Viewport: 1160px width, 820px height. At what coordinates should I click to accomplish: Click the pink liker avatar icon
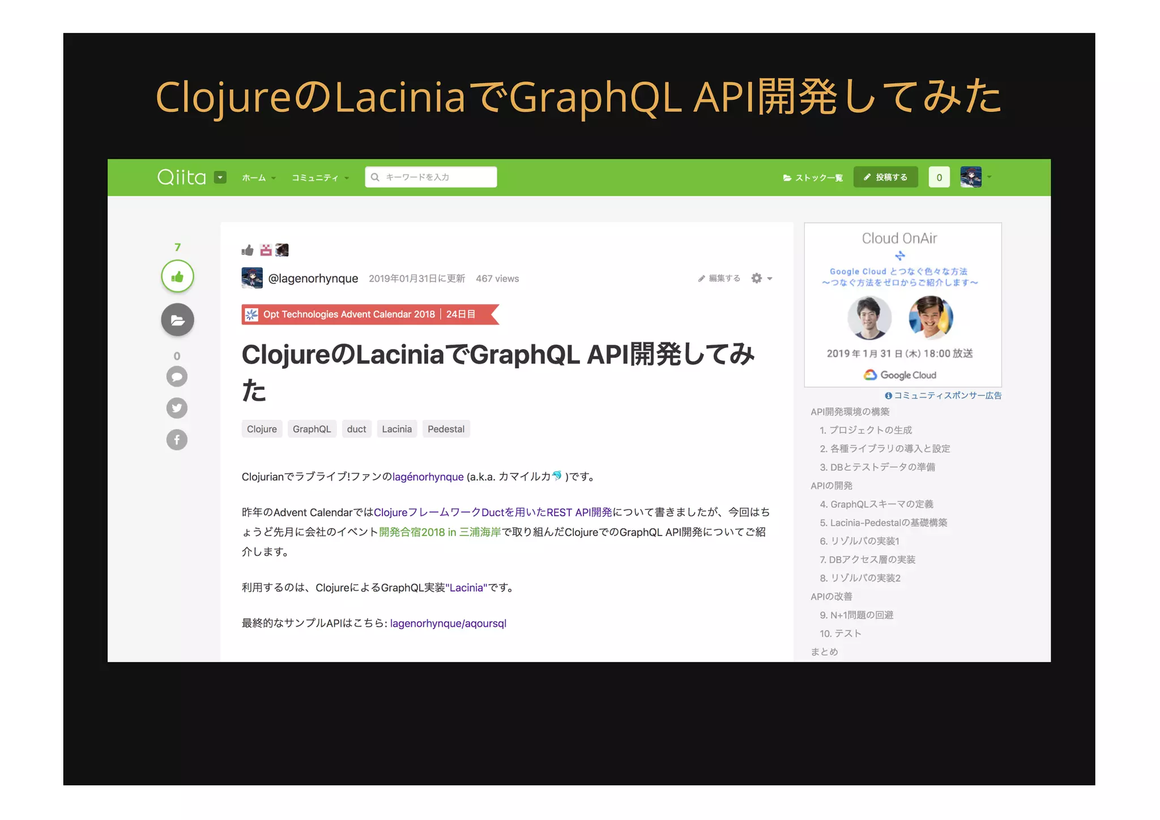pyautogui.click(x=266, y=250)
